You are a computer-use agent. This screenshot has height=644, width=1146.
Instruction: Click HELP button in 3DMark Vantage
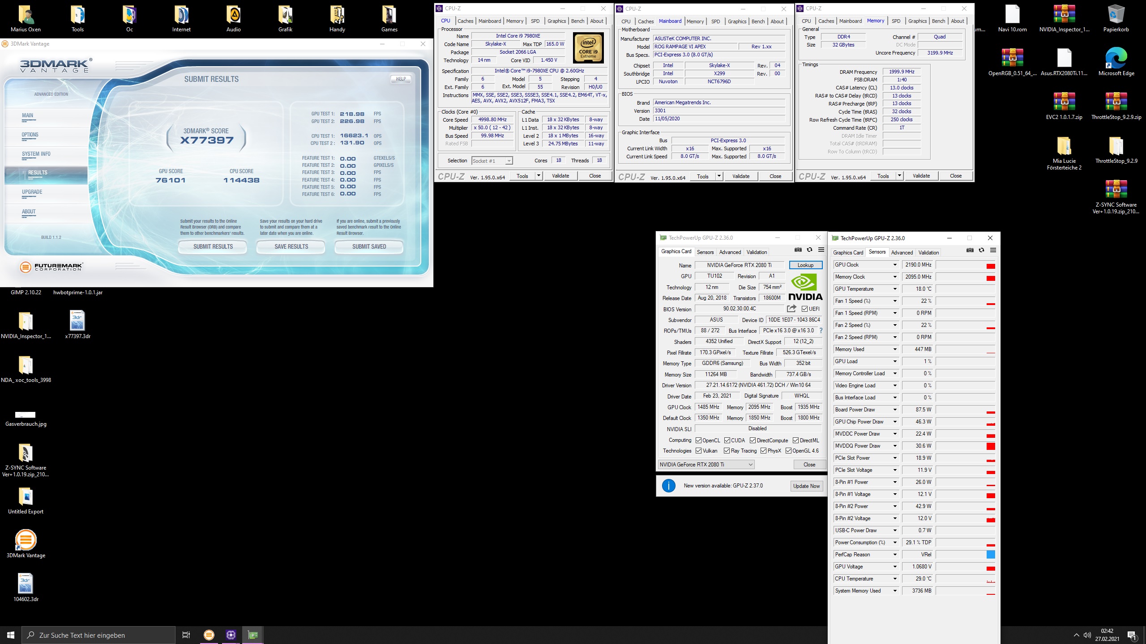(x=401, y=79)
